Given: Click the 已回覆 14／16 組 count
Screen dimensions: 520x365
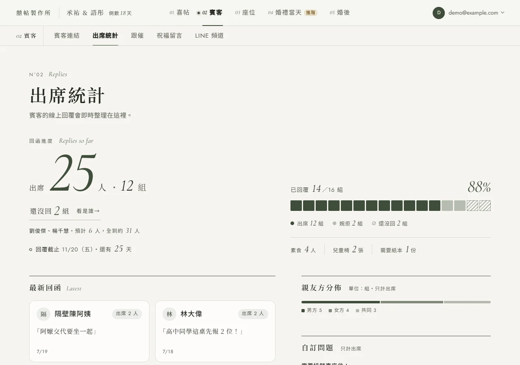Looking at the screenshot, I should [317, 189].
